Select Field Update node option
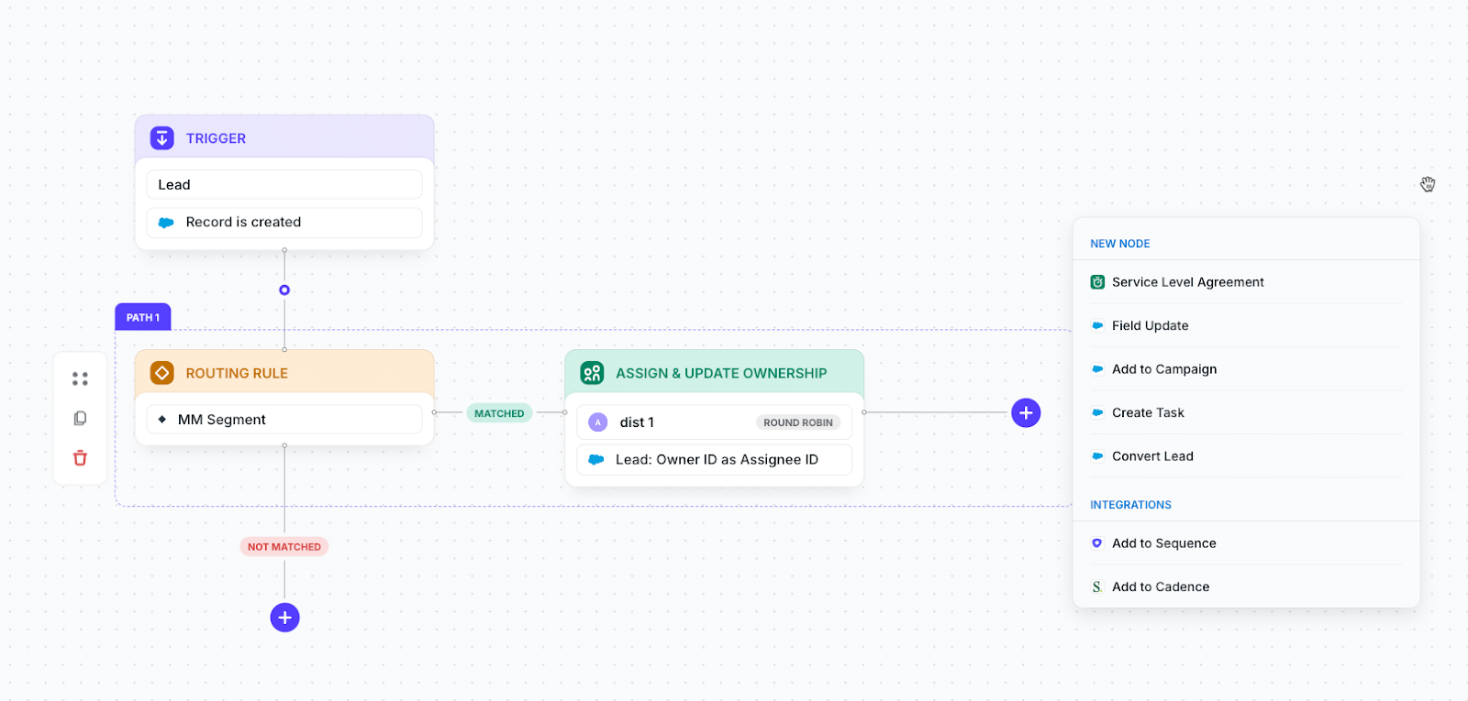This screenshot has width=1468, height=701. pyautogui.click(x=1150, y=325)
